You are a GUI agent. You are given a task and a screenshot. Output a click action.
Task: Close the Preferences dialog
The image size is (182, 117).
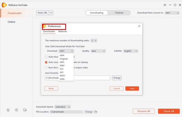tap(139, 26)
